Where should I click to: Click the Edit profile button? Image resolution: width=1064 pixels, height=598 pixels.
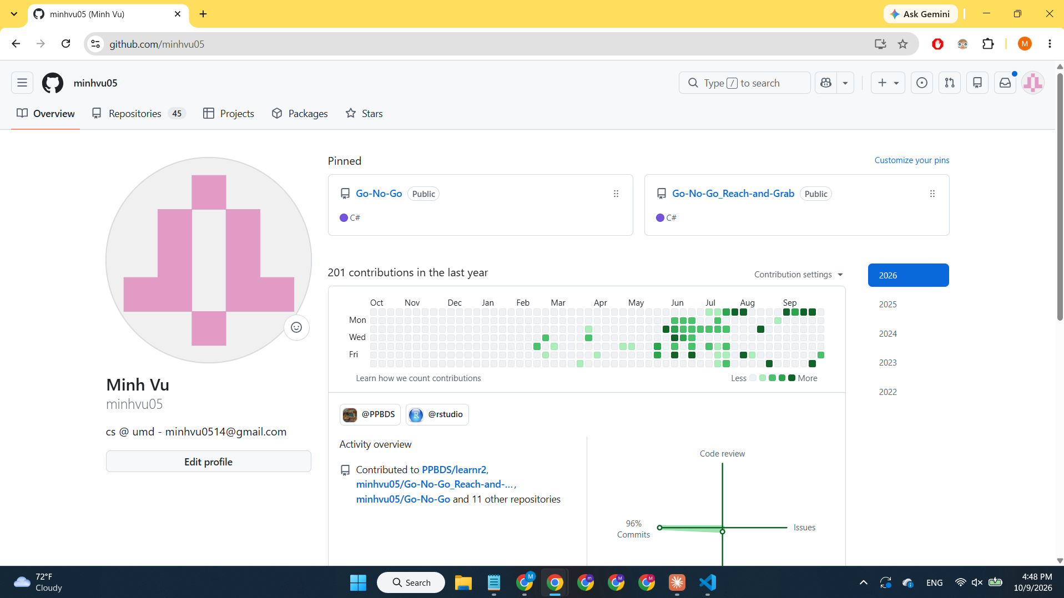click(x=209, y=462)
